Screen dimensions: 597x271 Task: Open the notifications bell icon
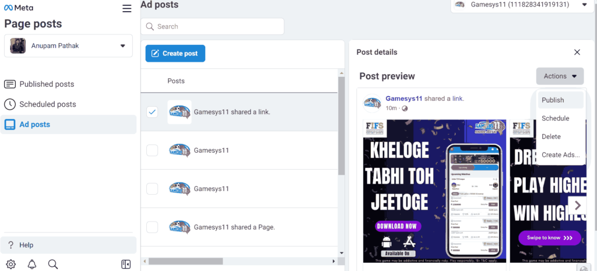(31, 264)
